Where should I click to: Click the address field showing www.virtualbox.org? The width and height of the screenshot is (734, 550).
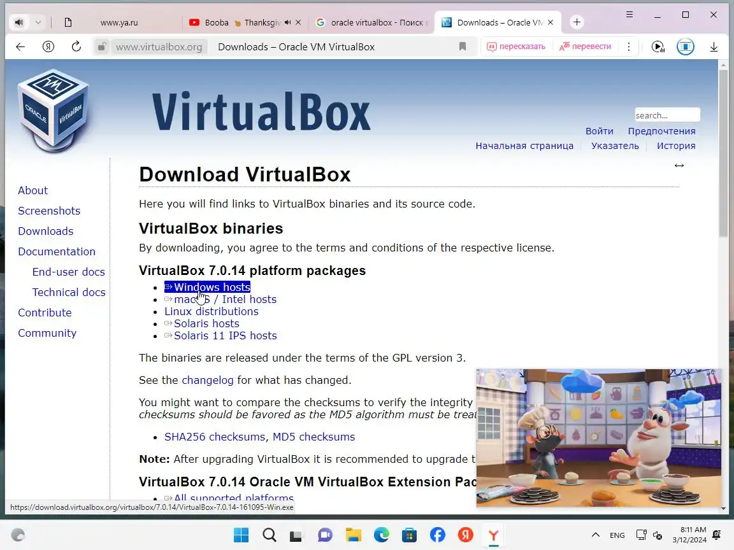pyautogui.click(x=159, y=46)
